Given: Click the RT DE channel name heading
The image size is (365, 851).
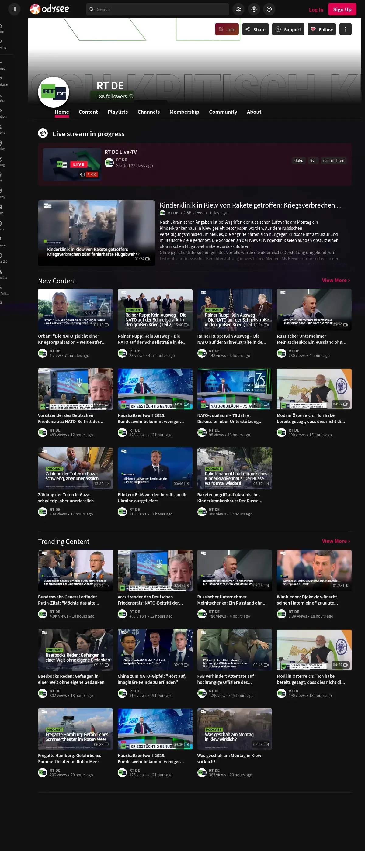Looking at the screenshot, I should click(110, 86).
